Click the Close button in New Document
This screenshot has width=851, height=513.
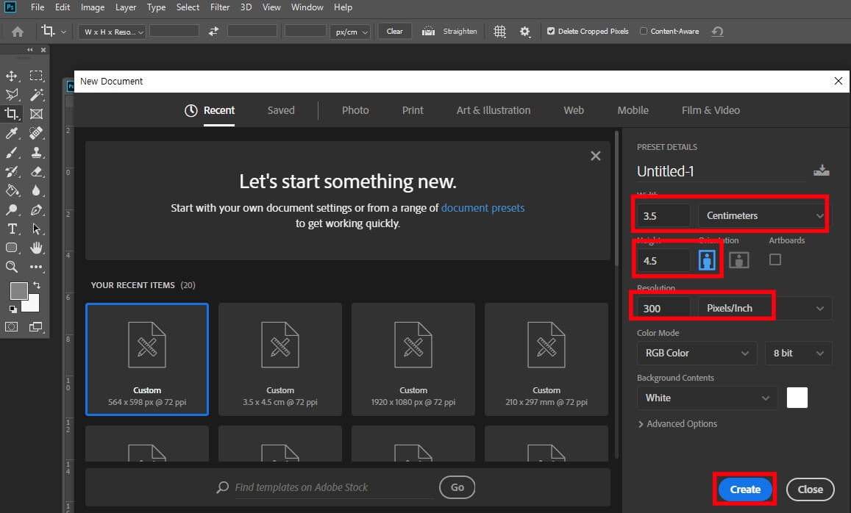(810, 489)
